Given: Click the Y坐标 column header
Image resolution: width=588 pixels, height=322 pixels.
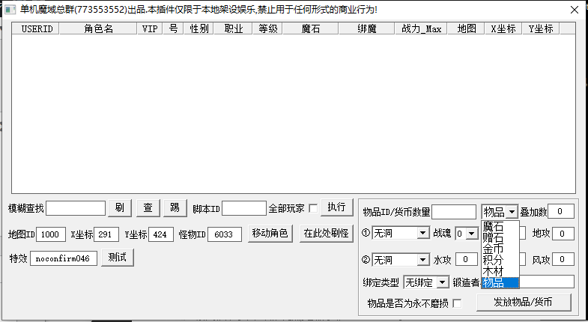Looking at the screenshot, I should click(541, 29).
